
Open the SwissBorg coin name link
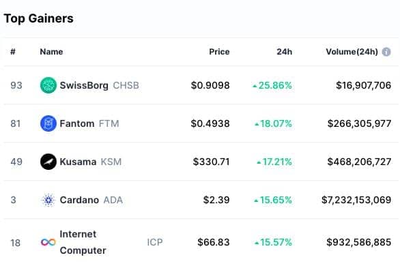pos(84,85)
